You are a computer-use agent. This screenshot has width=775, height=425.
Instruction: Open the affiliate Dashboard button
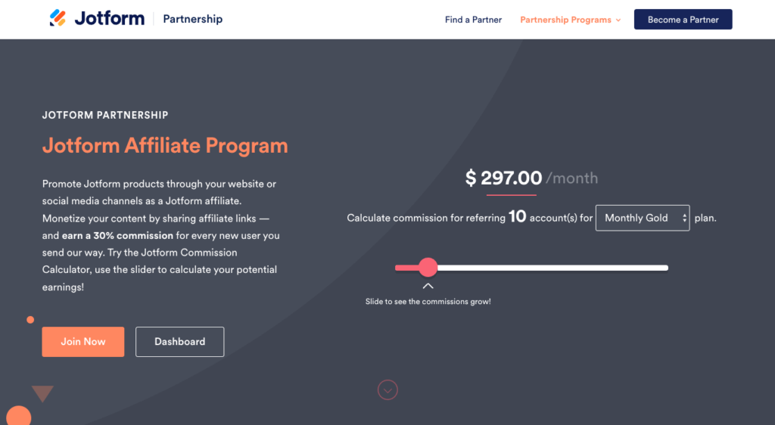point(179,342)
